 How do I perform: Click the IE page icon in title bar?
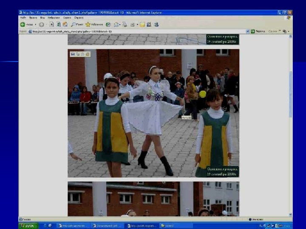(x=20, y=12)
